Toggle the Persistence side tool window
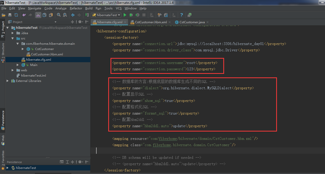The image size is (325, 174). (3, 120)
